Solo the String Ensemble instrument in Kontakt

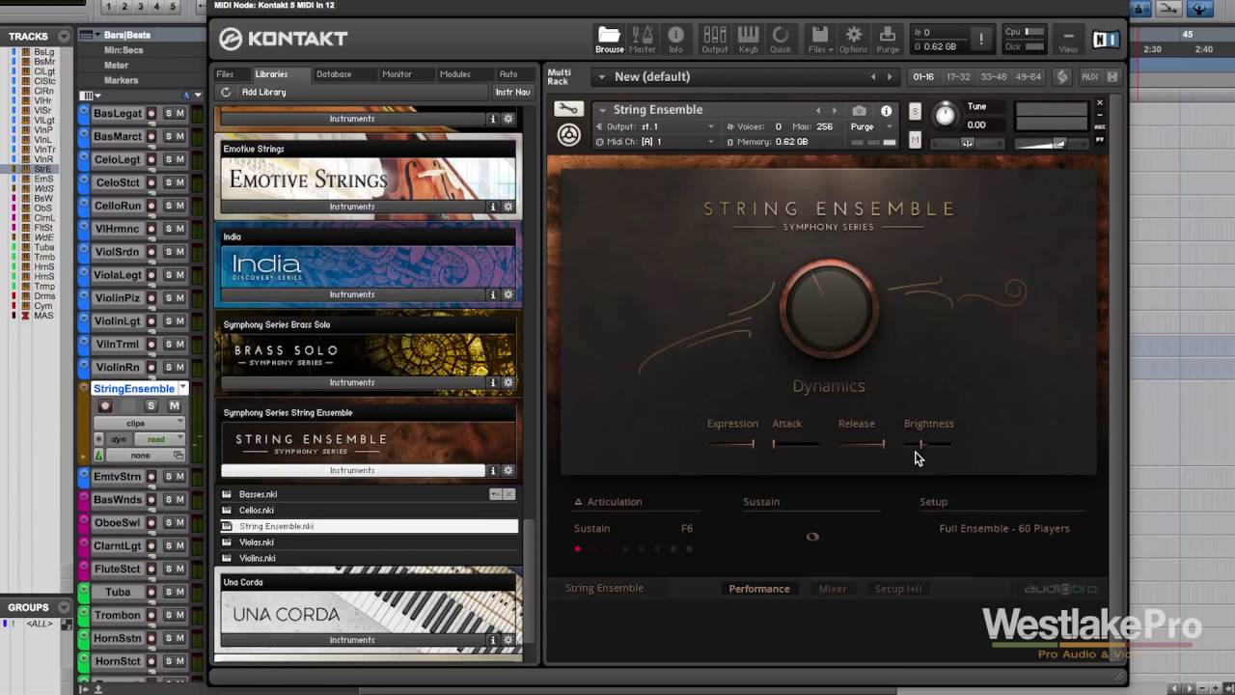pos(915,111)
